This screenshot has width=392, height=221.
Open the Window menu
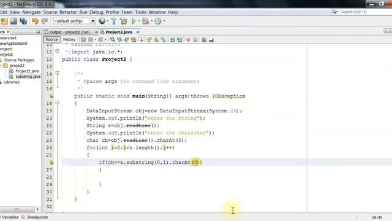coord(157,12)
